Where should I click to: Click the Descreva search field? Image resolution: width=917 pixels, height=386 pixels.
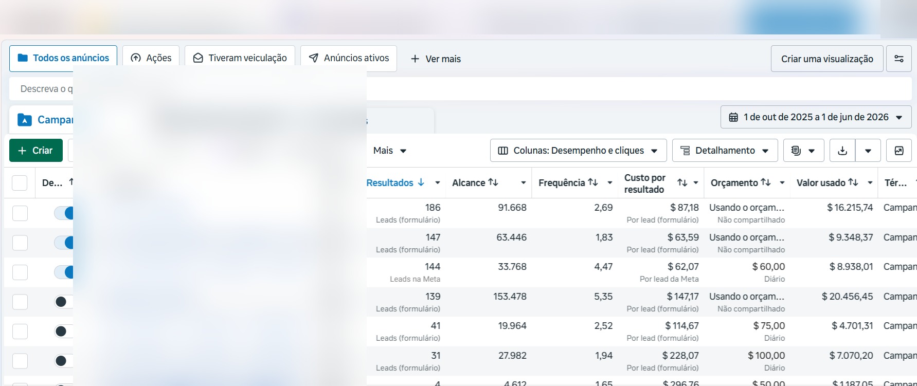460,89
